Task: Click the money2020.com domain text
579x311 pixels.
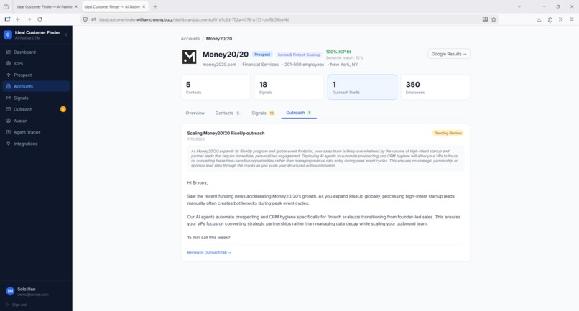Action: tap(219, 65)
